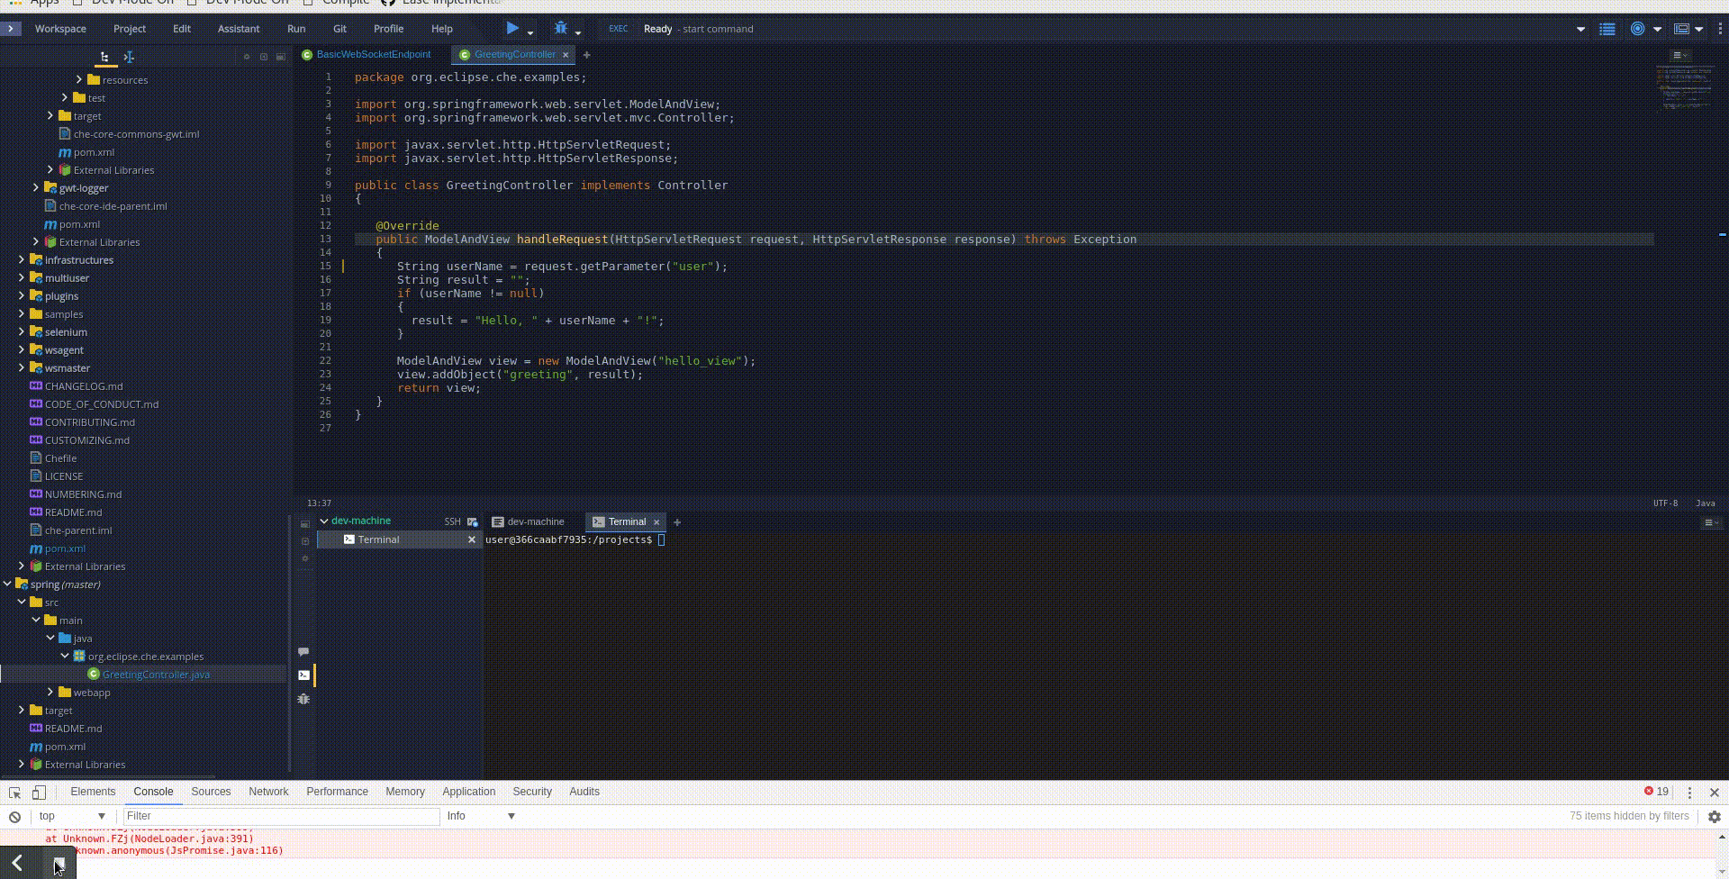Image resolution: width=1729 pixels, height=879 pixels.
Task: Clear the DevTools console
Action: click(15, 817)
